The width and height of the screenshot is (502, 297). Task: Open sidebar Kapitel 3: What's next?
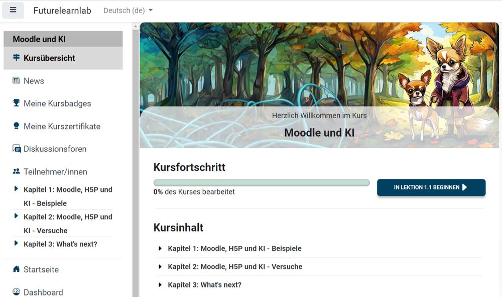coord(60,244)
